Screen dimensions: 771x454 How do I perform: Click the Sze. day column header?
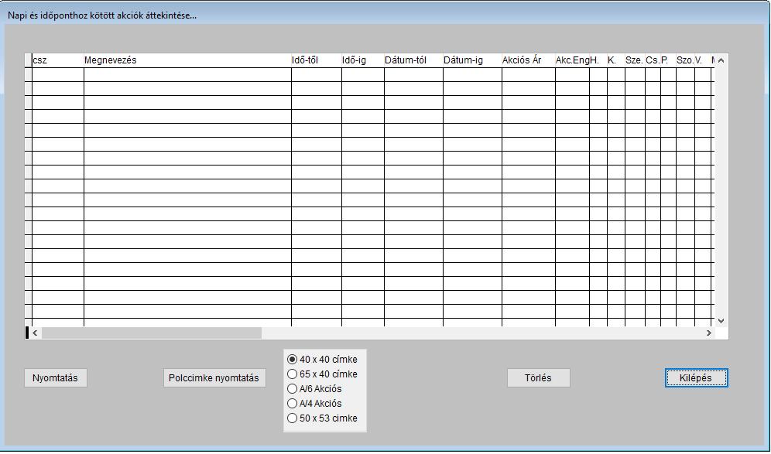(x=635, y=60)
